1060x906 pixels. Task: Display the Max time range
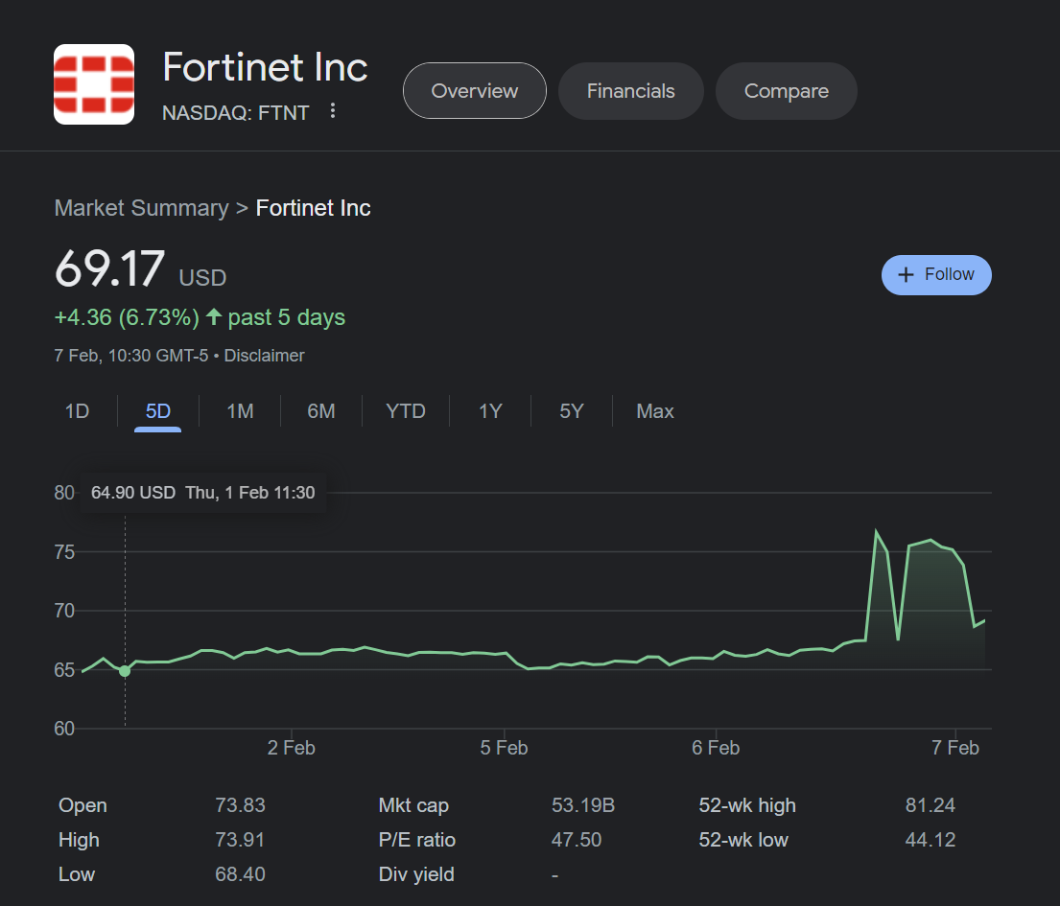[654, 411]
